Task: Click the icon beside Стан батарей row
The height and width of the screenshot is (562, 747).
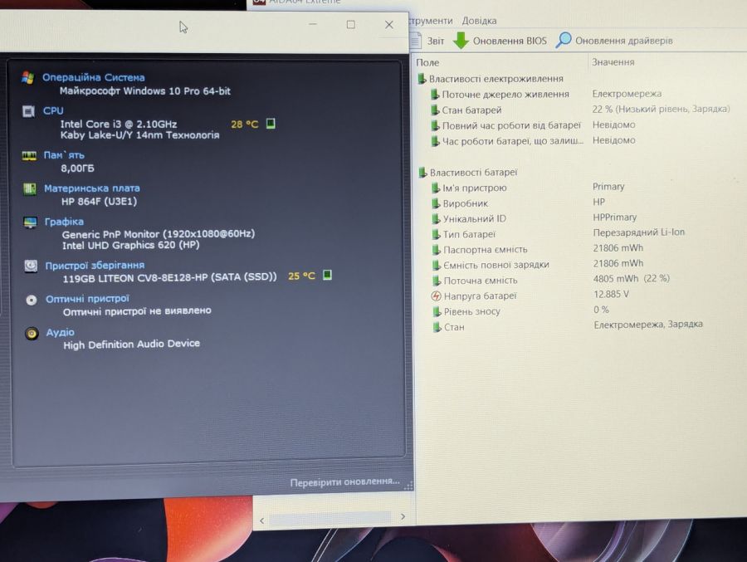Action: click(435, 110)
